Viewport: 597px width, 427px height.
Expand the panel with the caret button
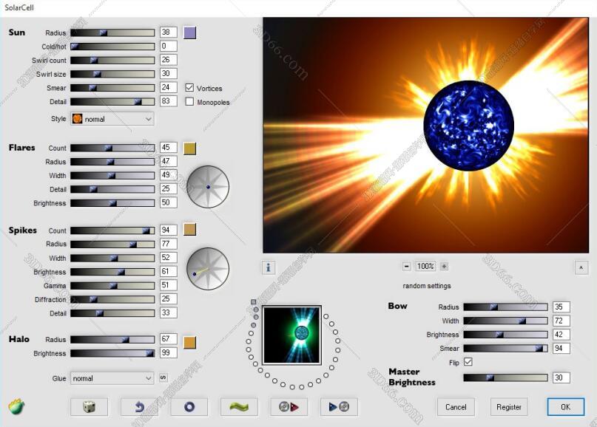[x=581, y=267]
